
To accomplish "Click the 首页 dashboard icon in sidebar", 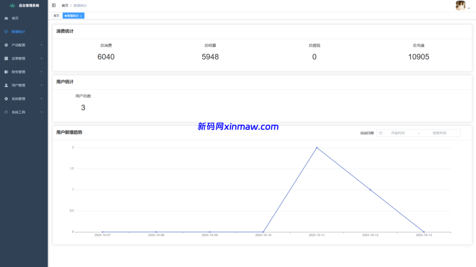I will point(6,18).
